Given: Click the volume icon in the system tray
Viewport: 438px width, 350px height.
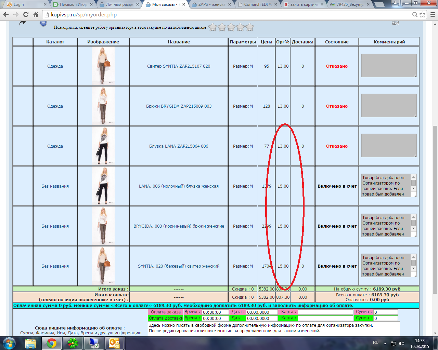Looking at the screenshot, I should (402, 343).
